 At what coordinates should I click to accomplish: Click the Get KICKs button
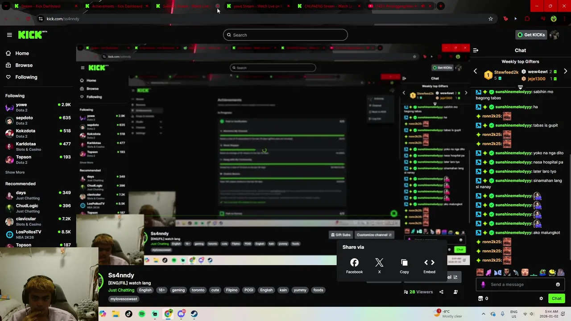click(531, 35)
